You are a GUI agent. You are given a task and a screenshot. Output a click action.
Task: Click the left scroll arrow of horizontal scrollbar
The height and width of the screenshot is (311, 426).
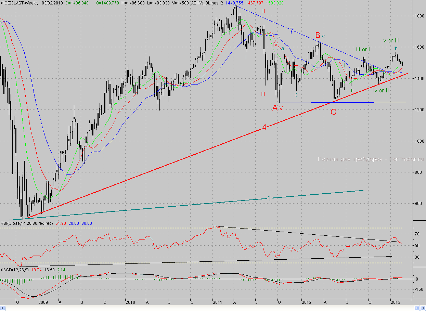pos(2,308)
